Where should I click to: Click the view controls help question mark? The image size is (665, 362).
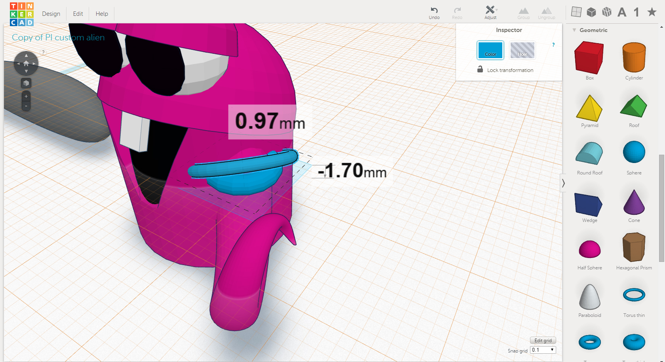(43, 52)
